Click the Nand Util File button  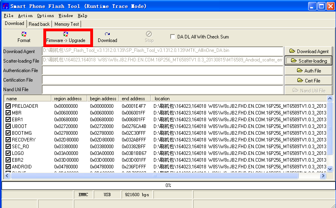click(309, 91)
